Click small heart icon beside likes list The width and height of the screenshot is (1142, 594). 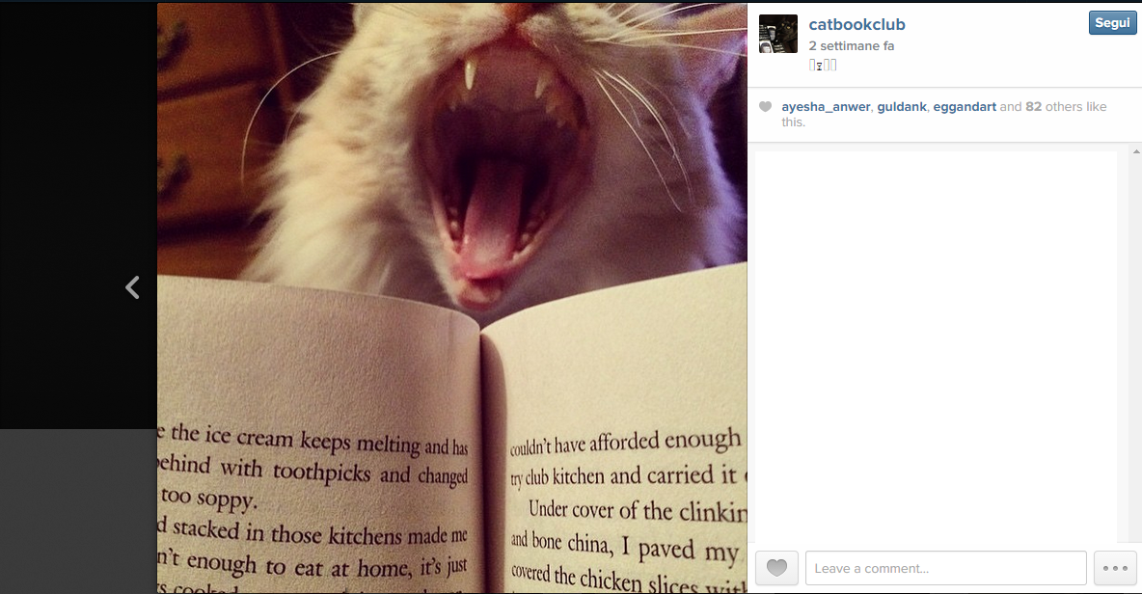tap(765, 107)
